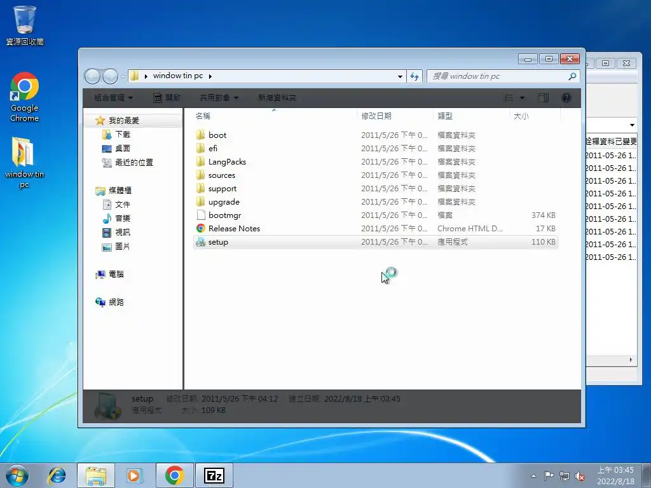
Task: Open the help question mark icon
Action: 566,97
